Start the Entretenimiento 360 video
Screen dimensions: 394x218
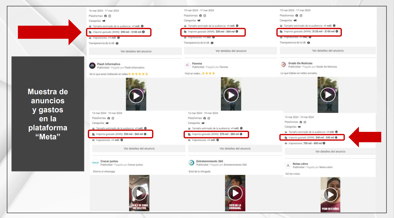(x=235, y=193)
